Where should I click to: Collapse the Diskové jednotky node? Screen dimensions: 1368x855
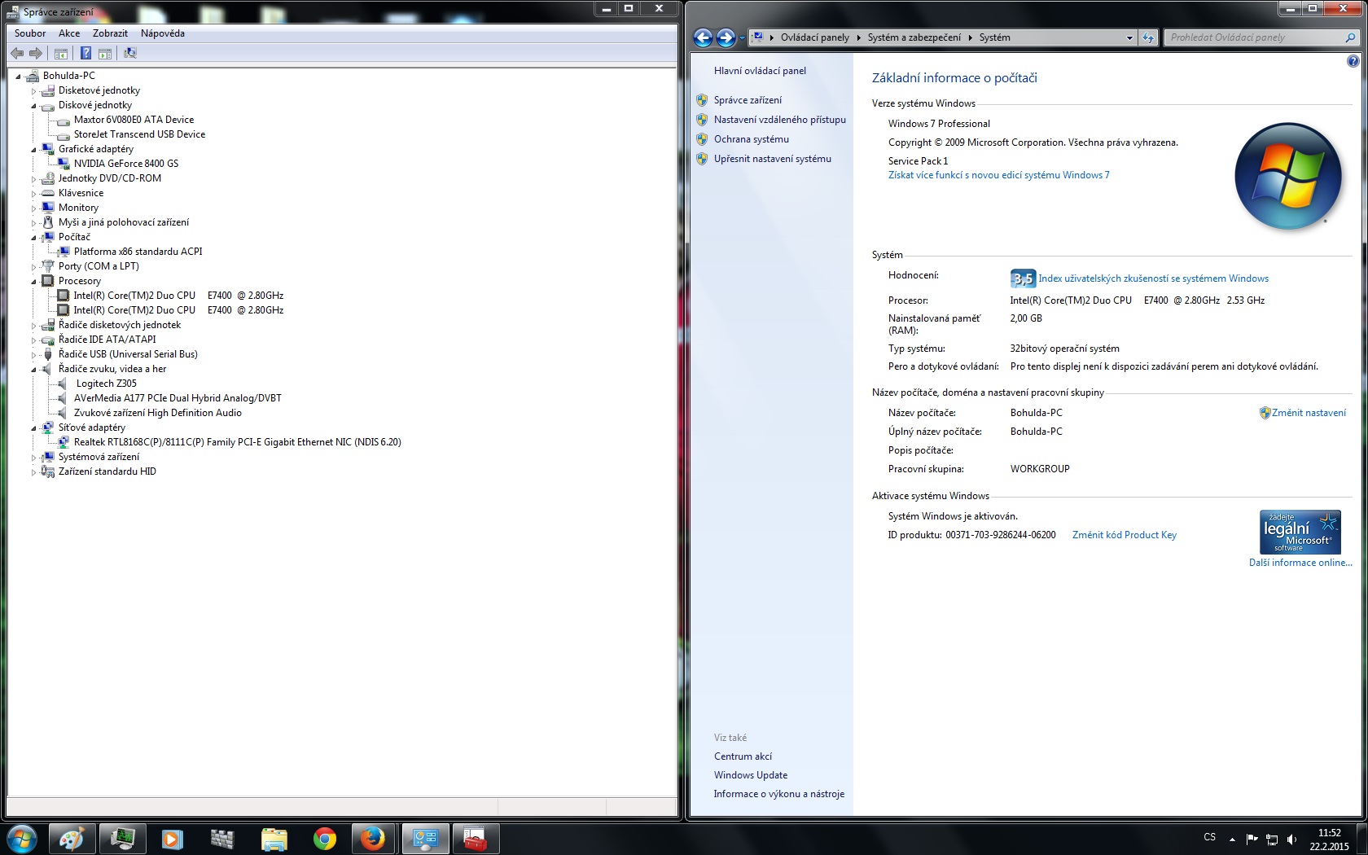pos(33,106)
